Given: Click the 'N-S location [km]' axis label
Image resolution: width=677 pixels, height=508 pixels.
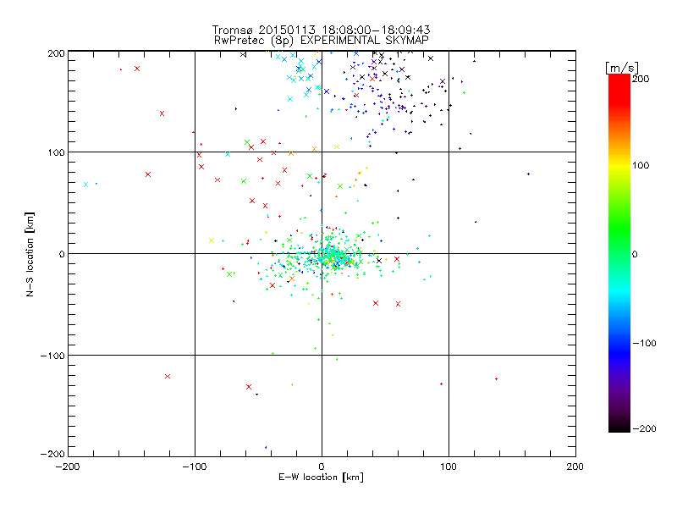Looking at the screenshot, I should click(x=30, y=255).
